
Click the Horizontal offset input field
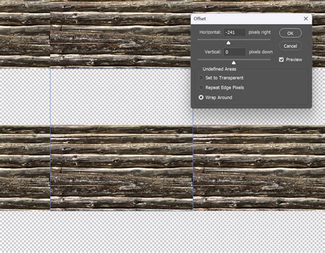(234, 32)
